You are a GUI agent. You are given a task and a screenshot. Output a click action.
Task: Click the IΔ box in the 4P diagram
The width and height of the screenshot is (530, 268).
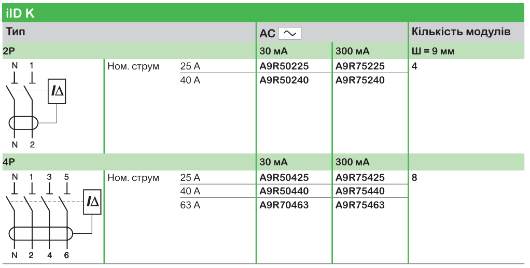[93, 202]
